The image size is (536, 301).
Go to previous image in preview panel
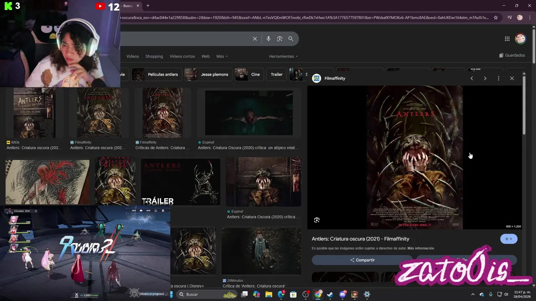(472, 78)
